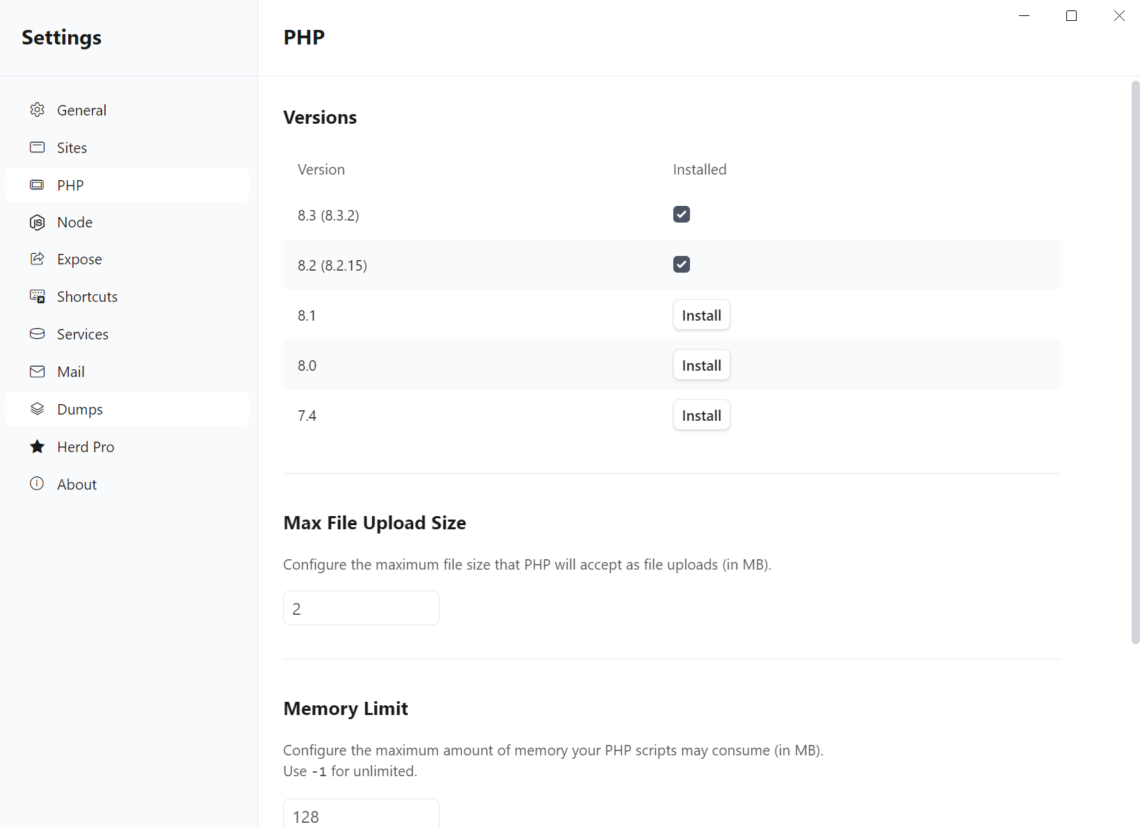Viewport: 1140px width, 827px height.
Task: Select the Expose share icon
Action: coord(37,259)
